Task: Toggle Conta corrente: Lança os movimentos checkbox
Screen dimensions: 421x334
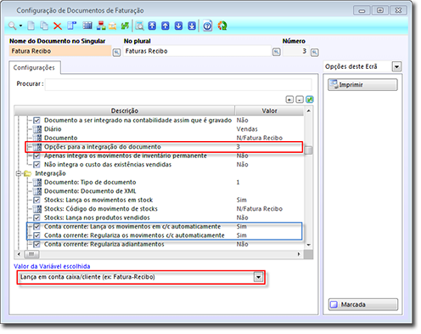Action: [36, 227]
